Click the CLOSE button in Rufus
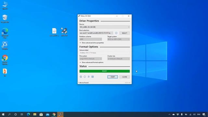Image resolution: width=208 pixels, height=117 pixels. click(x=124, y=77)
